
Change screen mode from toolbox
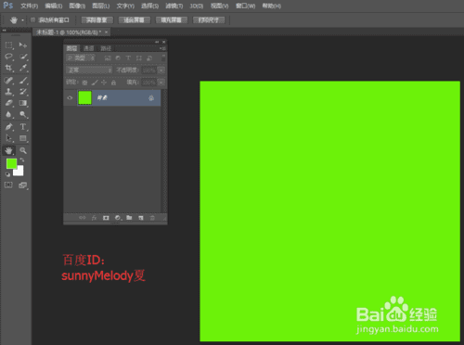tap(23, 185)
